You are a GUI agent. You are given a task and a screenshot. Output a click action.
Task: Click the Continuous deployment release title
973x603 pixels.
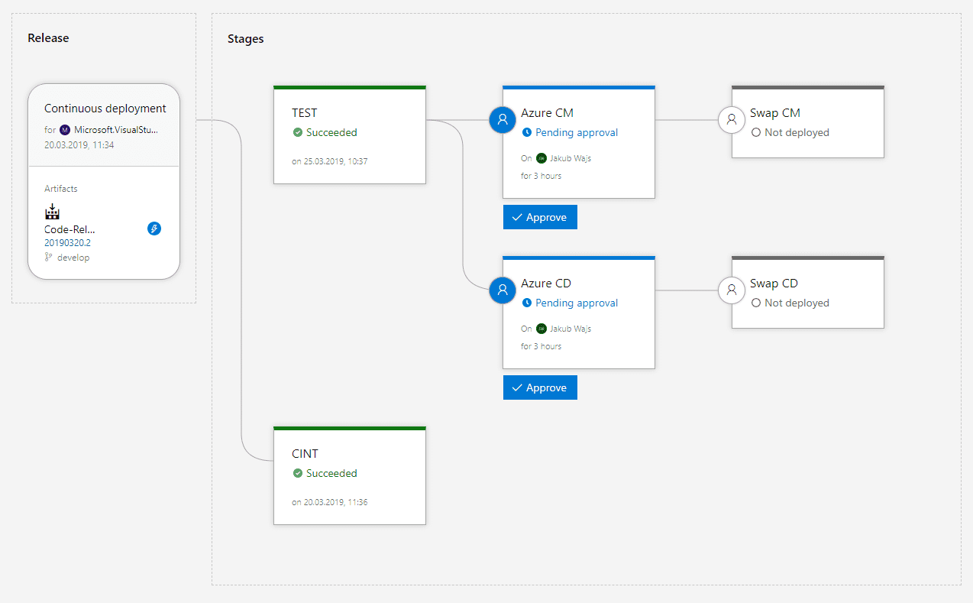pos(105,109)
